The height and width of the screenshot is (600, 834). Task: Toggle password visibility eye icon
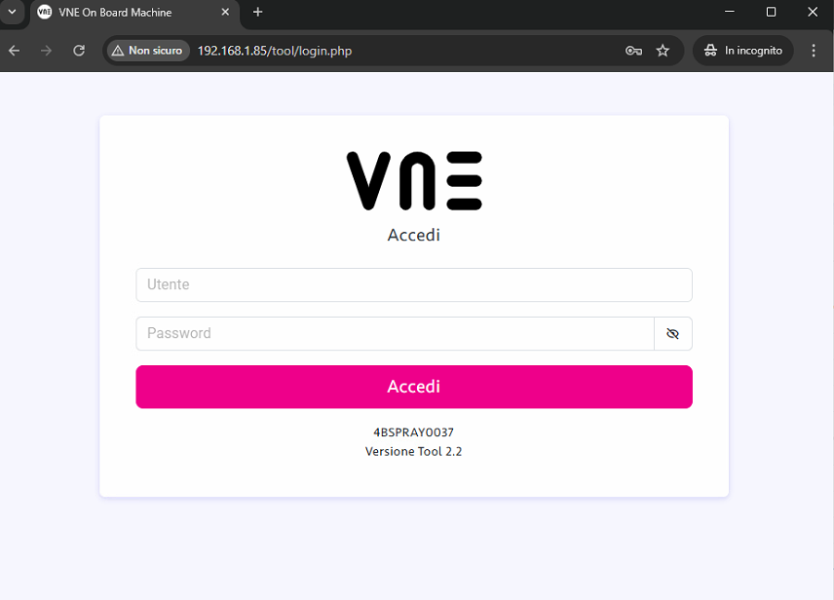coord(673,333)
